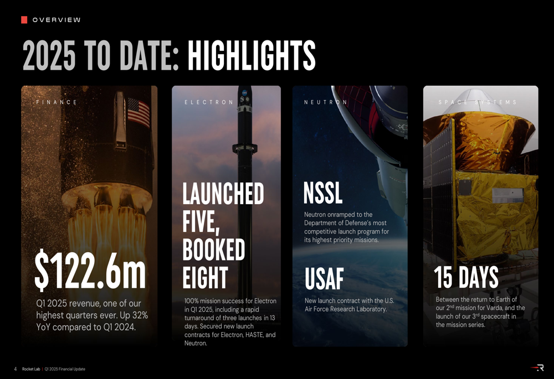Click the NASA emblem on the Electron rocket

tap(245, 94)
